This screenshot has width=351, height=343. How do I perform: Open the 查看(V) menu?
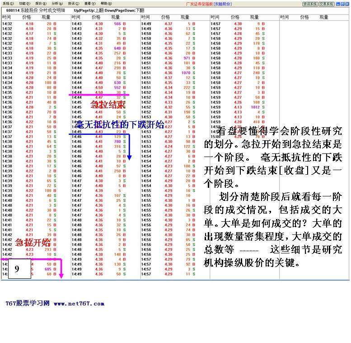pos(90,4)
